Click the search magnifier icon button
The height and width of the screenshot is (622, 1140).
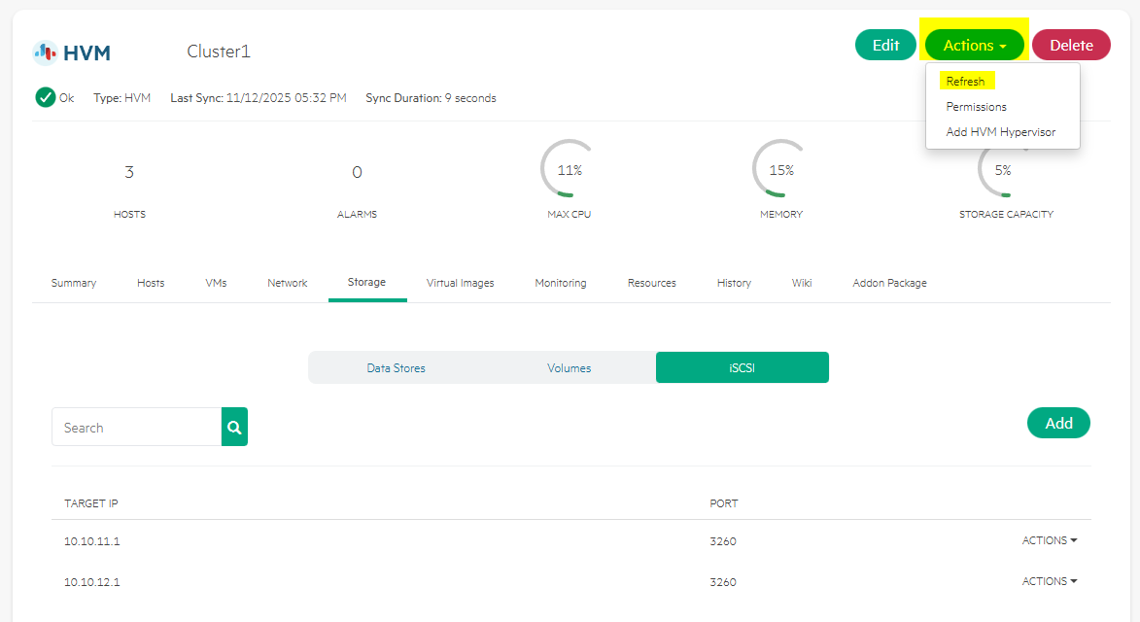pos(234,427)
